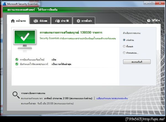Click the virus definitions green check icon
The image size is (166, 122).
pyautogui.click(x=17, y=64)
